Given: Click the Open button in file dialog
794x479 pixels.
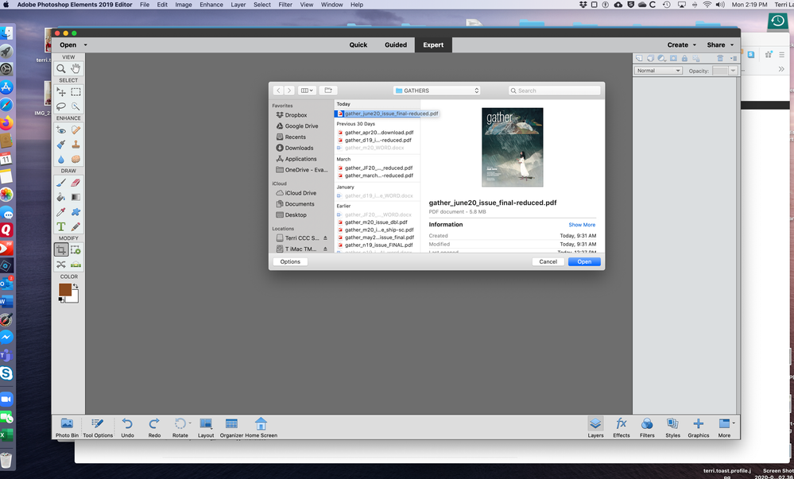Looking at the screenshot, I should point(584,262).
